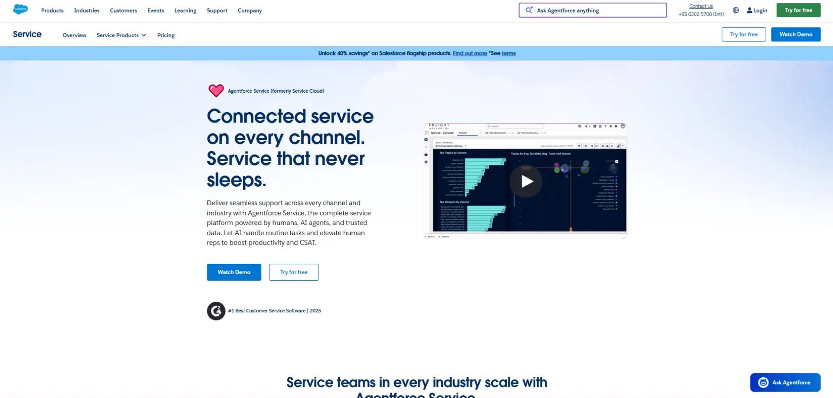Play the service dashboard video
Screen dimensions: 833x398
click(526, 181)
